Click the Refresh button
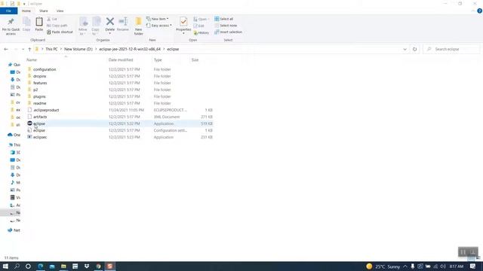The height and width of the screenshot is (271, 483). [x=414, y=49]
